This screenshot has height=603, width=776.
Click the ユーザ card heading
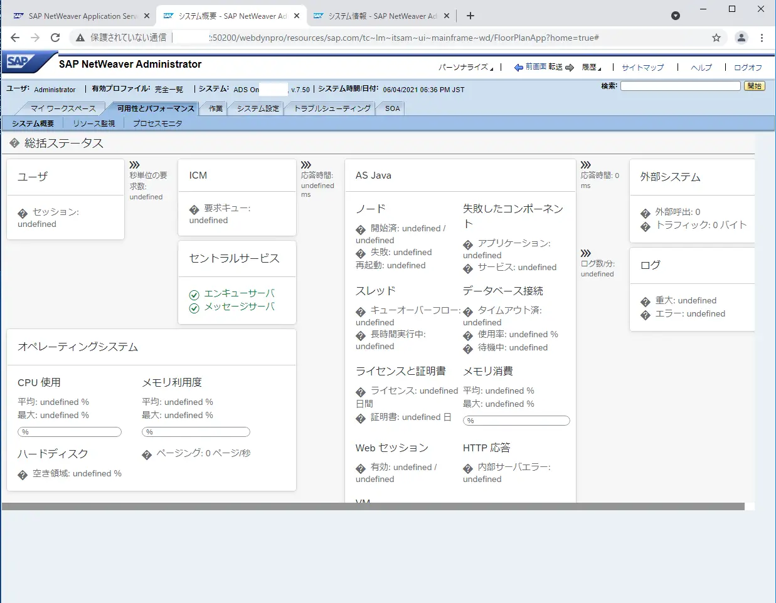point(33,177)
